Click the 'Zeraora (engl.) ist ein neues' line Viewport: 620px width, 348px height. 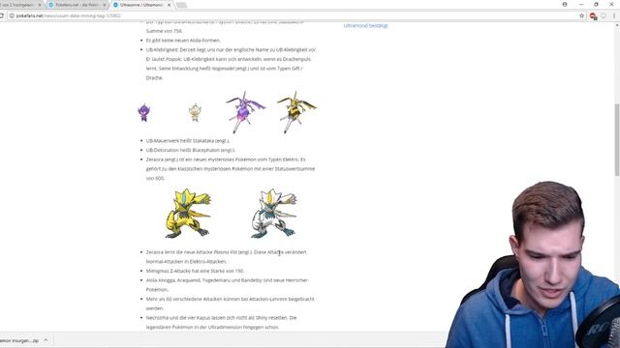[x=226, y=159]
